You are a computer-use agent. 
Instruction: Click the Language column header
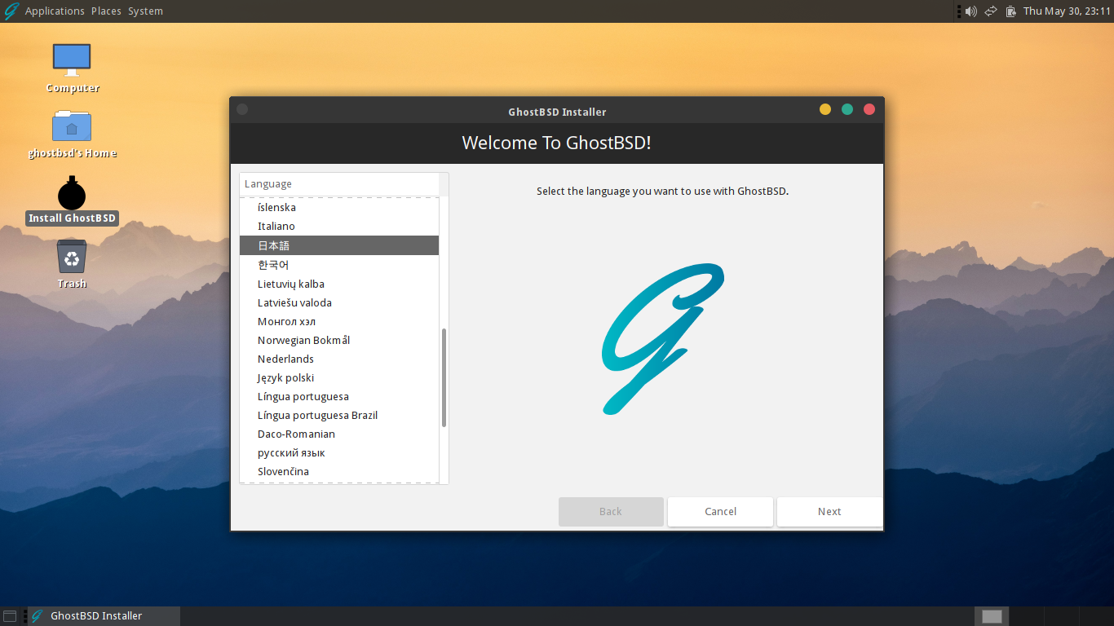pos(339,184)
